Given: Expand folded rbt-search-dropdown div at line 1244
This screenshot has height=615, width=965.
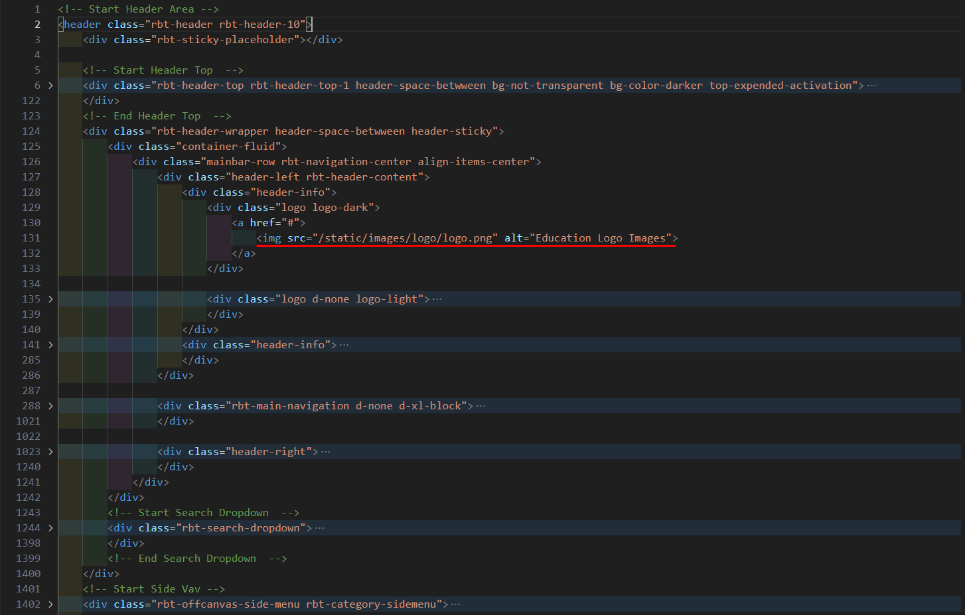Looking at the screenshot, I should click(x=50, y=528).
